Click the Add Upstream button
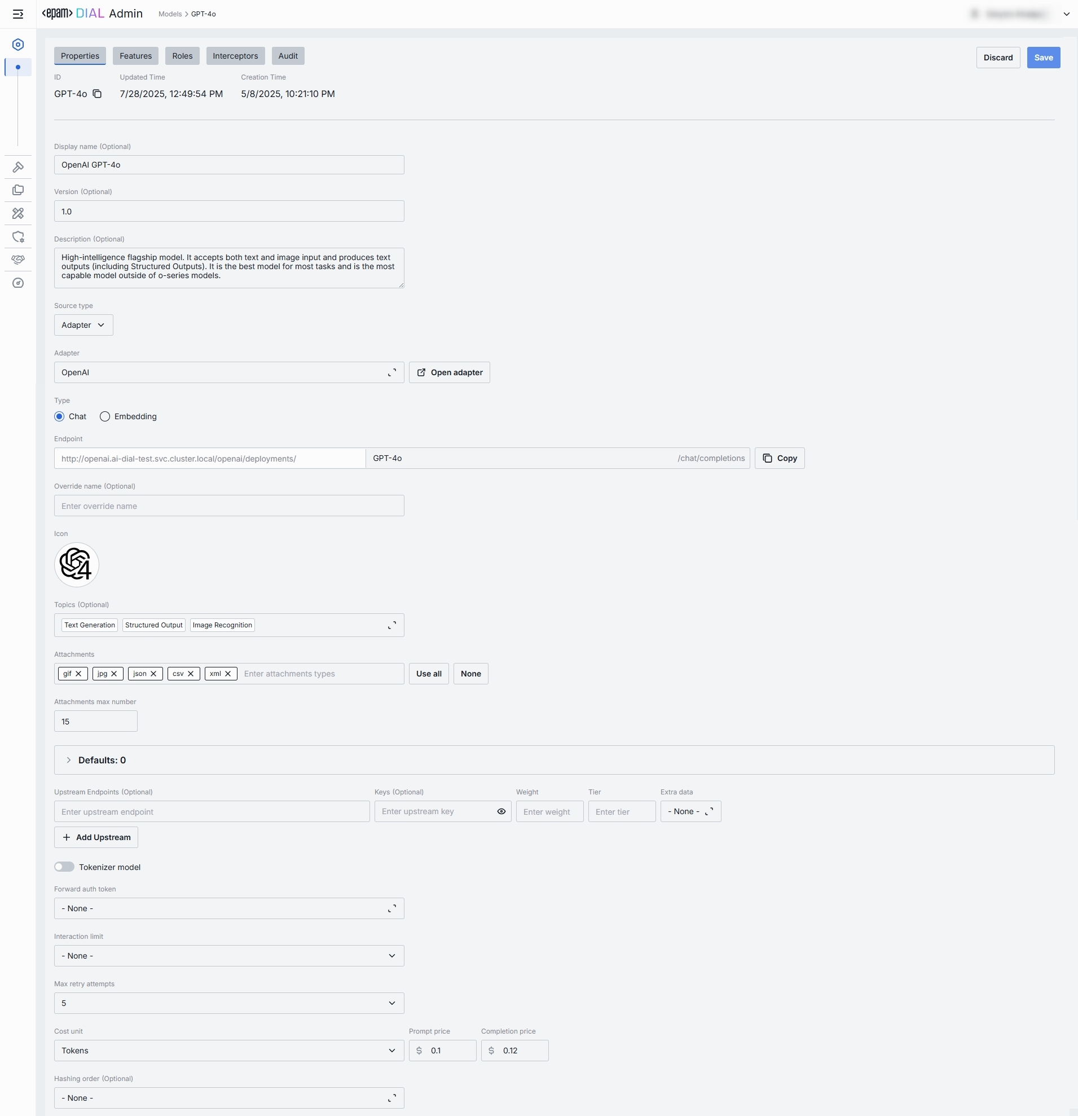The height and width of the screenshot is (1116, 1078). (96, 837)
